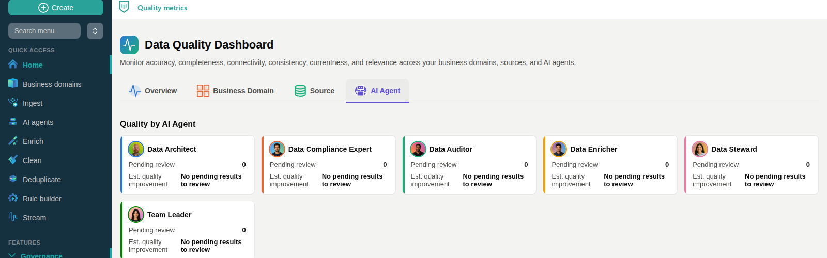Click the Team Leader avatar
This screenshot has height=258, width=827.
[136, 215]
